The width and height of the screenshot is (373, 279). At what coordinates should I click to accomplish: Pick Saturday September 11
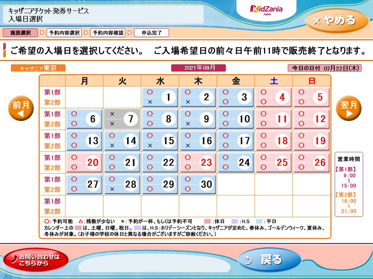click(274, 119)
